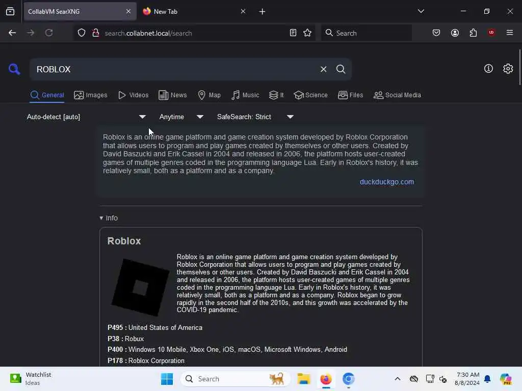Switch to Music category

pyautogui.click(x=245, y=95)
